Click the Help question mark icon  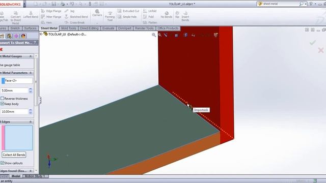[311, 4]
